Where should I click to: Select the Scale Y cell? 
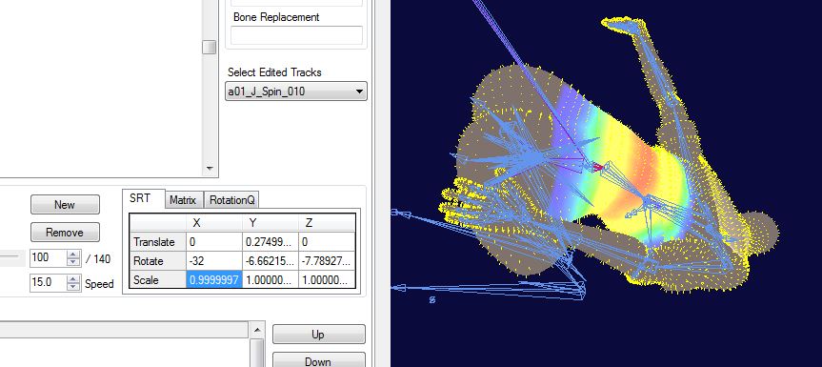tap(270, 280)
